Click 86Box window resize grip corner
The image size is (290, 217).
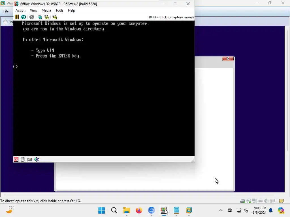point(193,161)
